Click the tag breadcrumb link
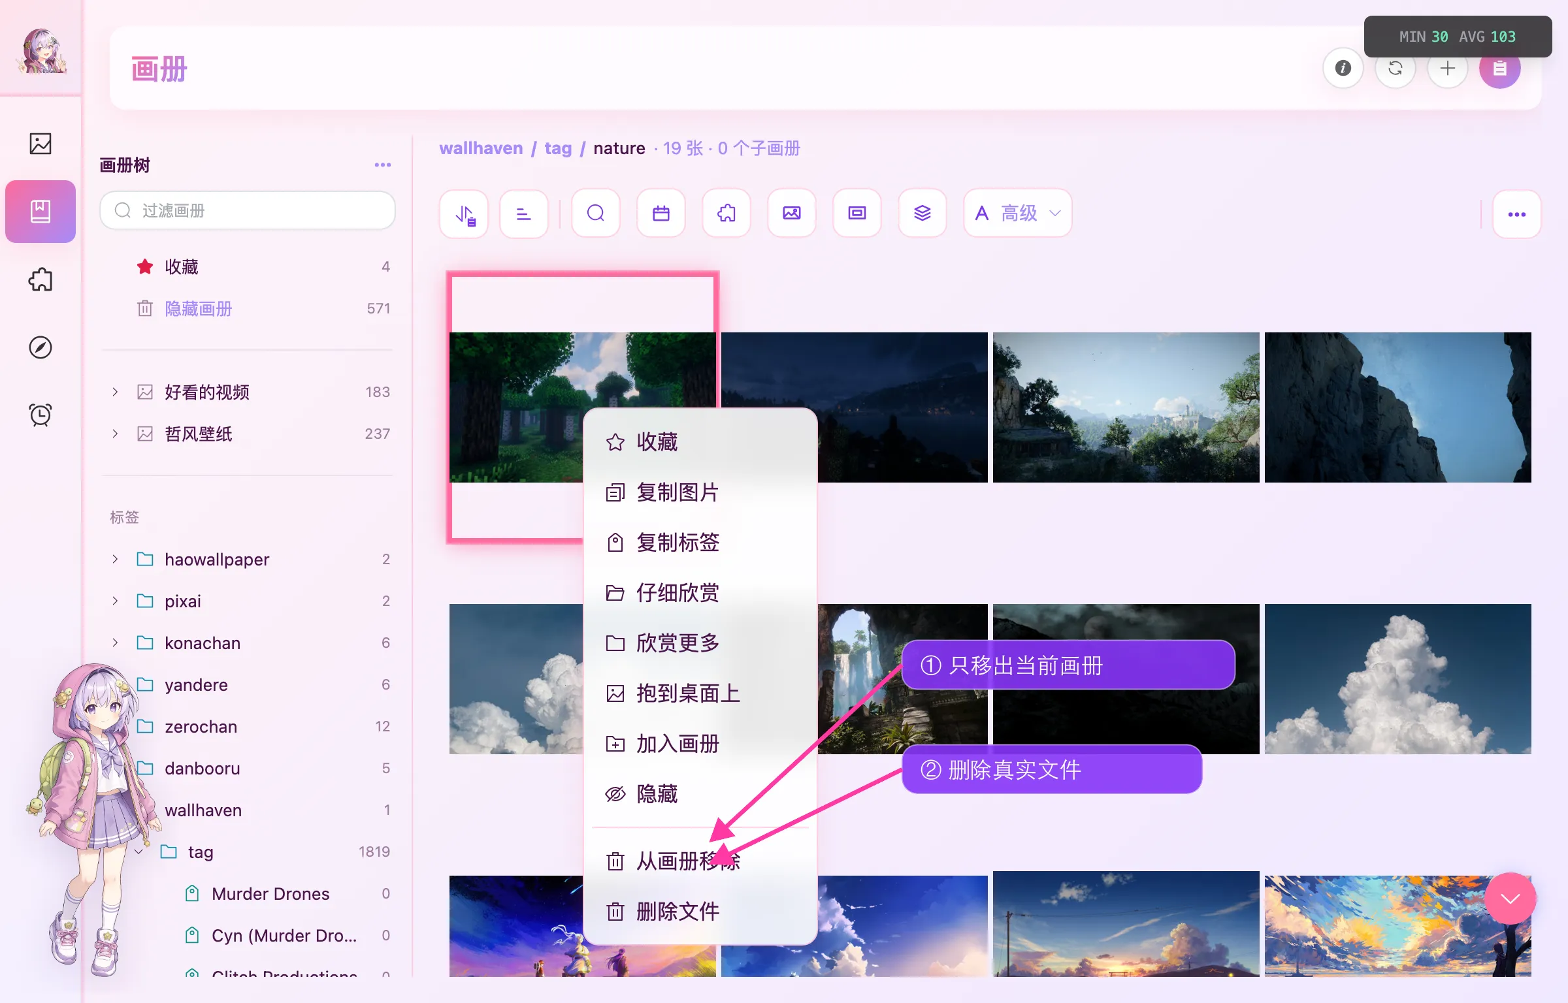Screen dimensions: 1568x1003 558,148
